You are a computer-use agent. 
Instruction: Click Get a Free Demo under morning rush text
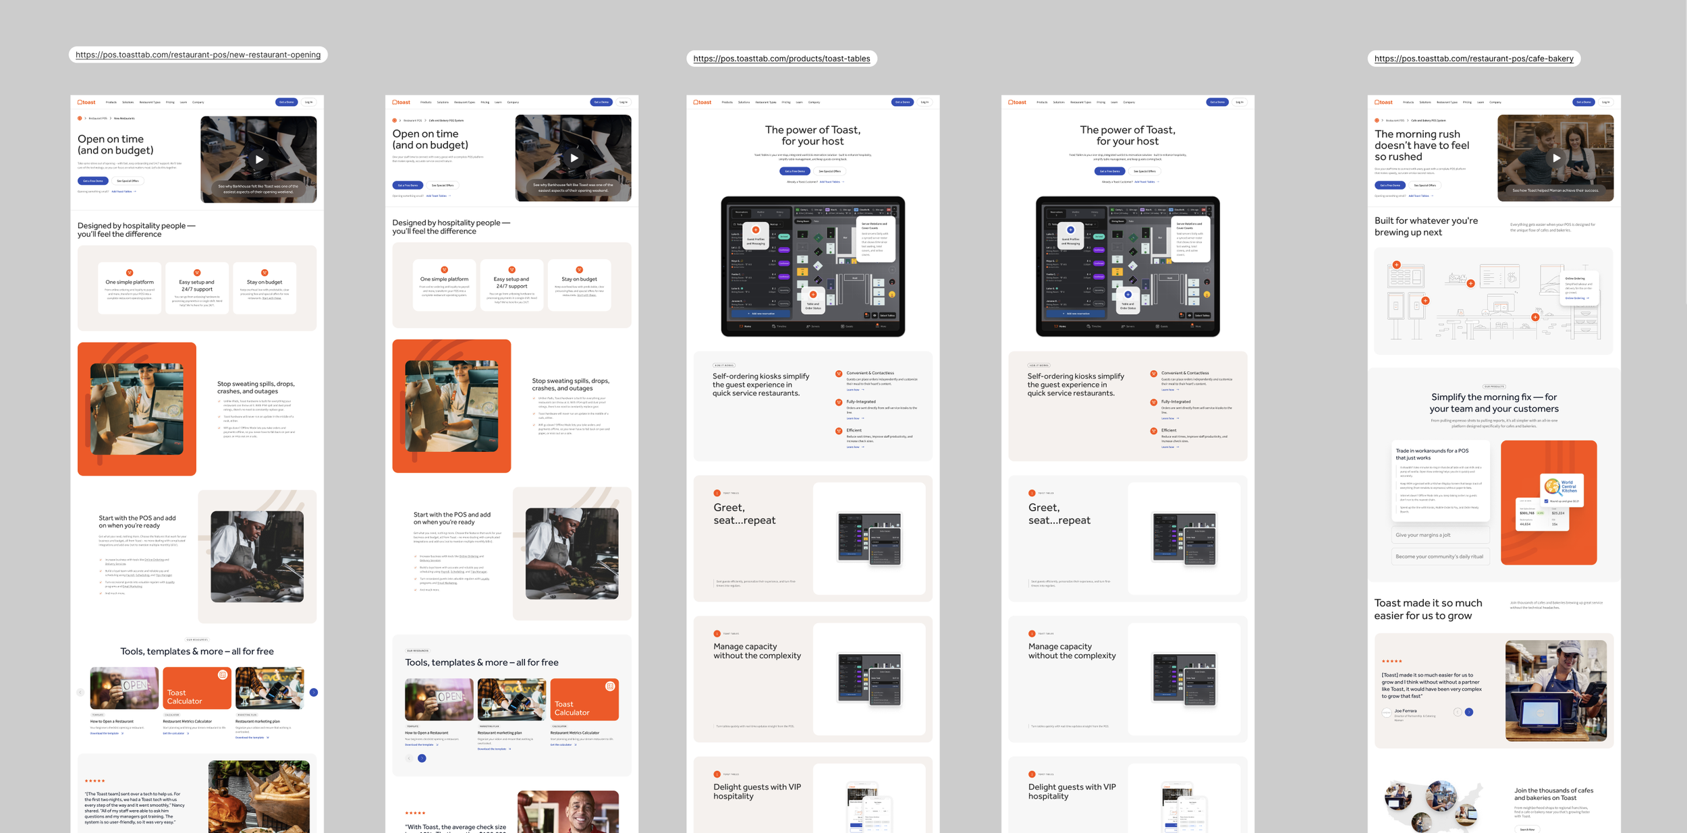pyautogui.click(x=1390, y=185)
